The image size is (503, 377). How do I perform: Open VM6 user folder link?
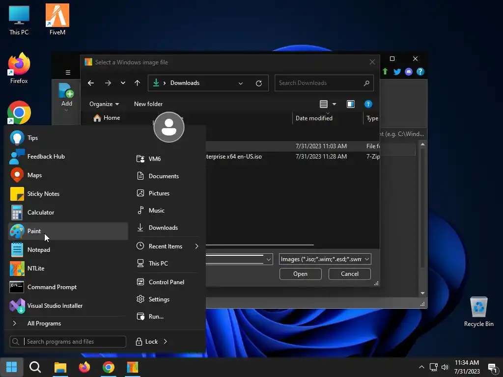pos(167,159)
